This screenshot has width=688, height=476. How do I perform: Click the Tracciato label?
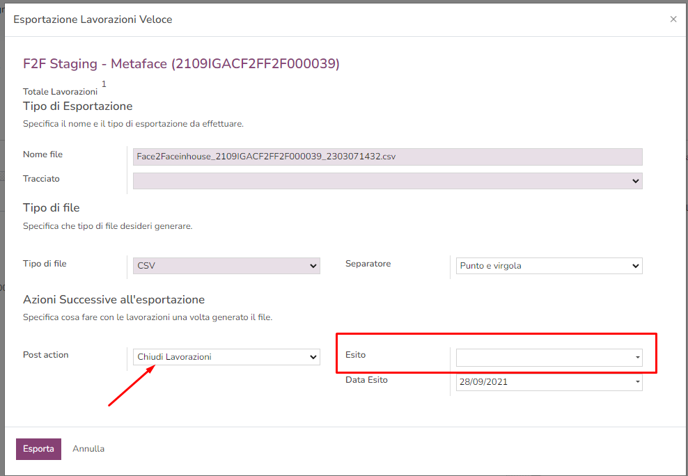coord(41,179)
